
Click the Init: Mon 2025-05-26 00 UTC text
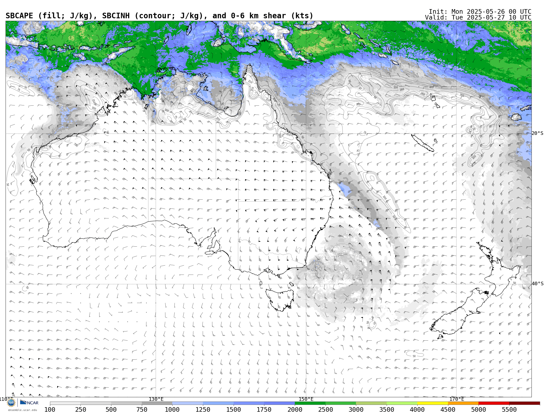tap(480, 12)
